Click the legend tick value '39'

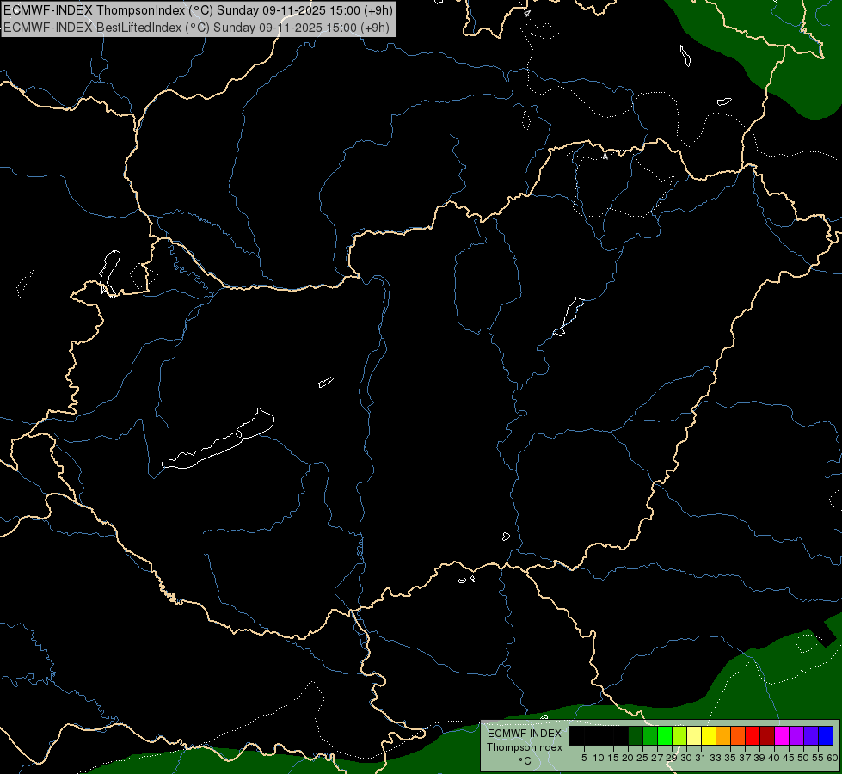(759, 758)
